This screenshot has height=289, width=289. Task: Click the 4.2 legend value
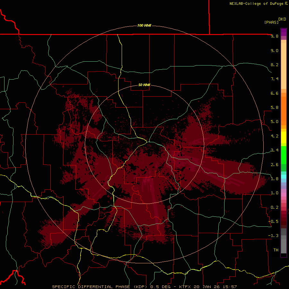pyautogui.click(x=275, y=136)
